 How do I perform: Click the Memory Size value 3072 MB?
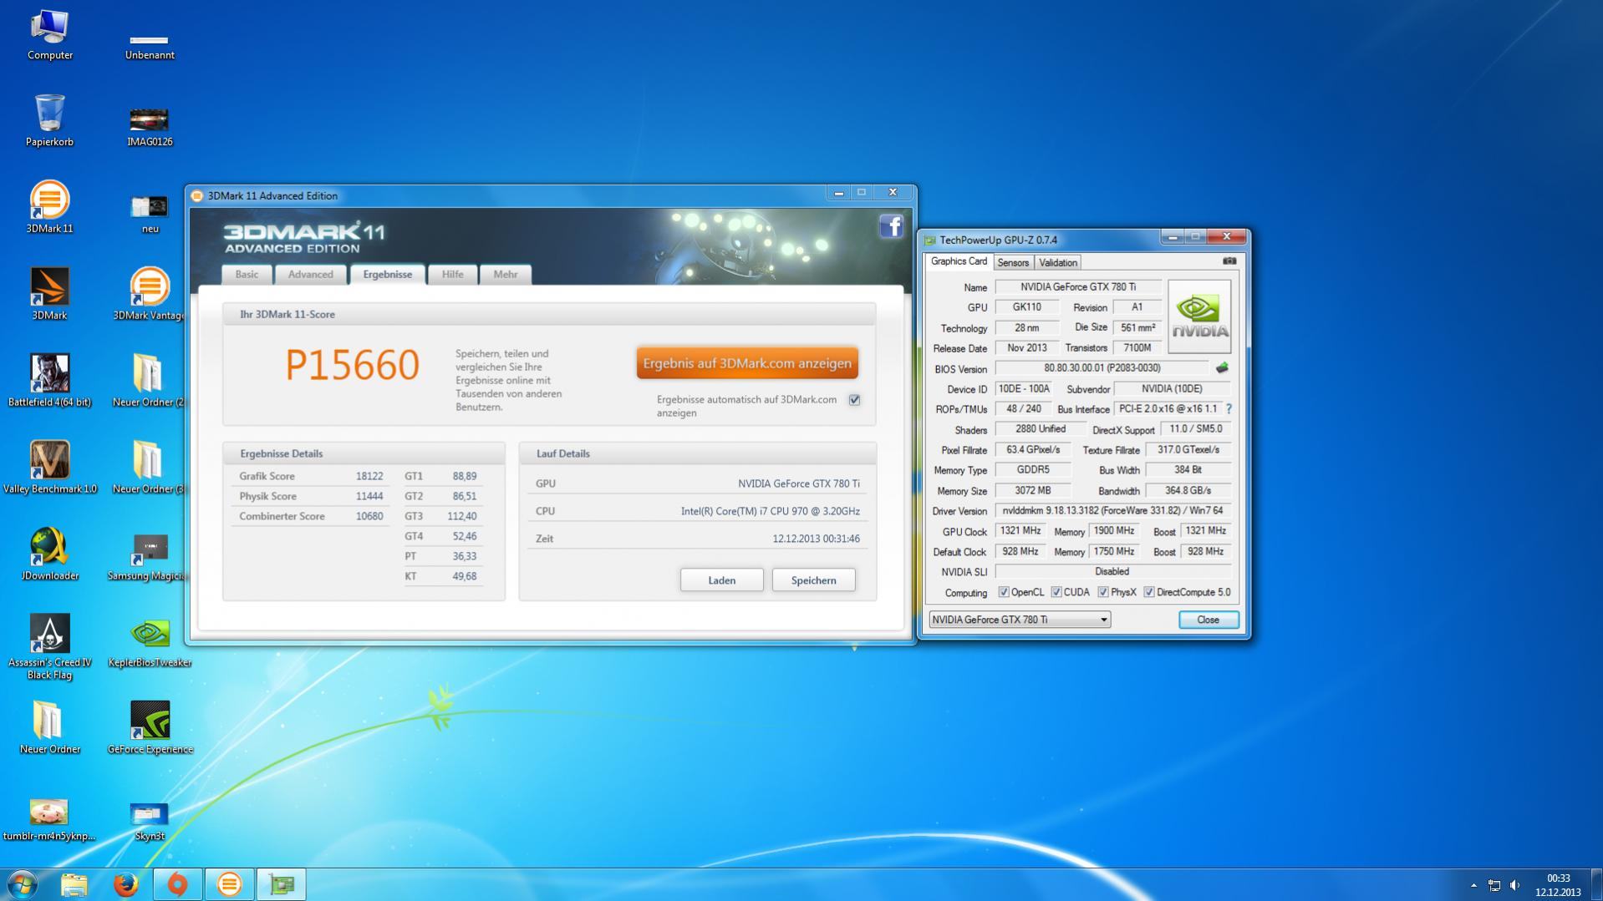pyautogui.click(x=1032, y=491)
